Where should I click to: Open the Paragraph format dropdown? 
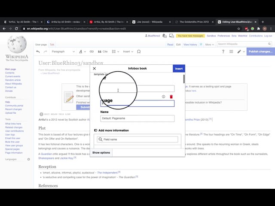pyautogui.click(x=63, y=51)
